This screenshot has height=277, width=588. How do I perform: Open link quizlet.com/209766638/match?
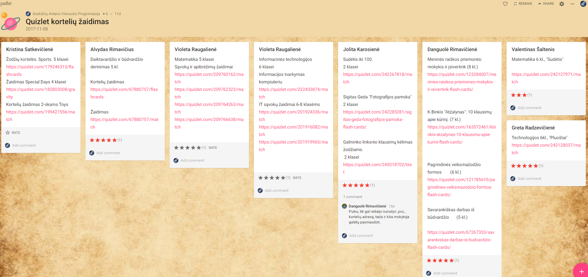pyautogui.click(x=209, y=123)
